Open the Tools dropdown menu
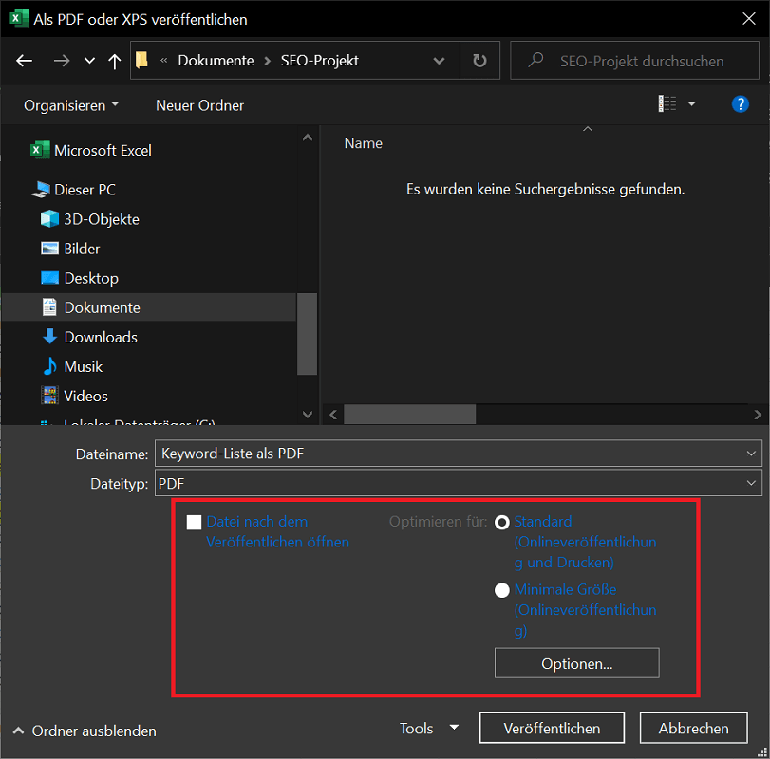This screenshot has width=770, height=759. (429, 728)
